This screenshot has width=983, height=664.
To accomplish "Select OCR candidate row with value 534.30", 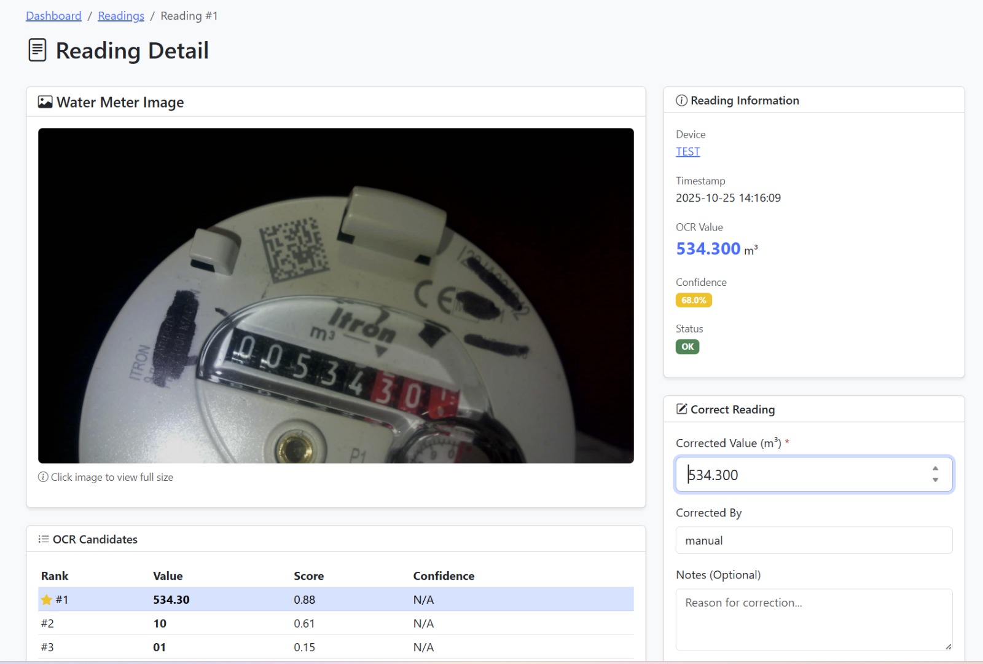I will point(335,599).
